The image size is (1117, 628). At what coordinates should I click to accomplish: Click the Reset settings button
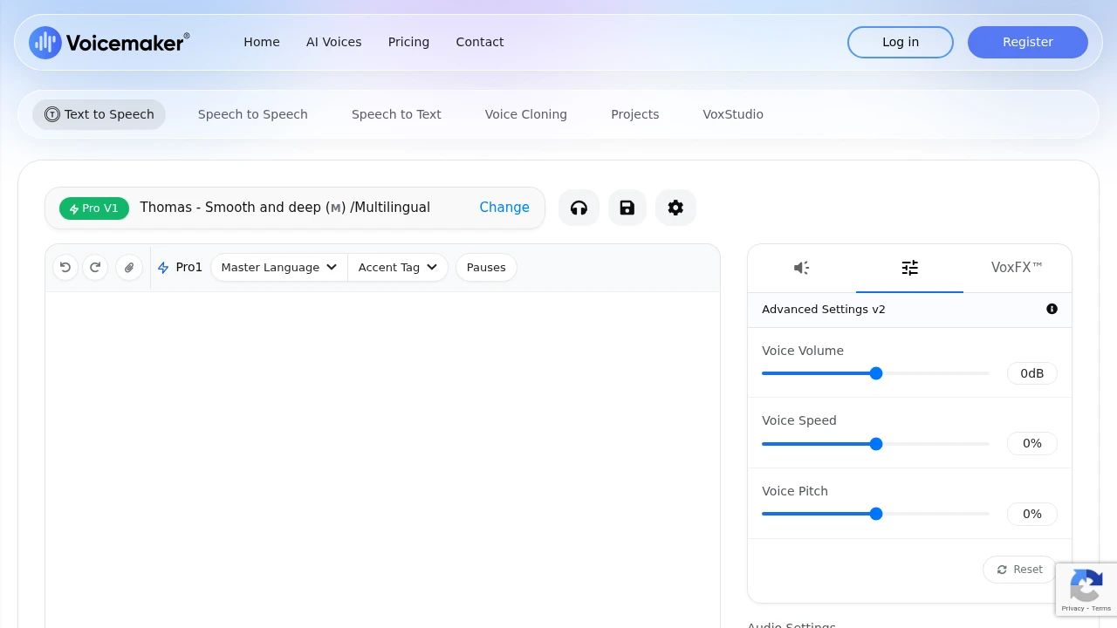coord(1019,570)
